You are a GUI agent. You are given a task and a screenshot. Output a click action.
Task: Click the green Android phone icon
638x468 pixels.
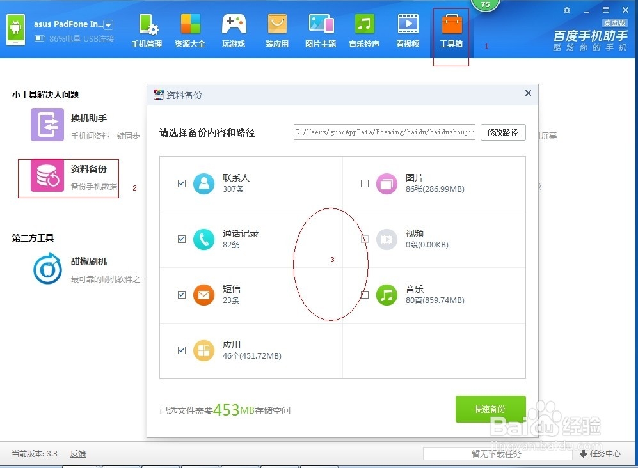16,29
